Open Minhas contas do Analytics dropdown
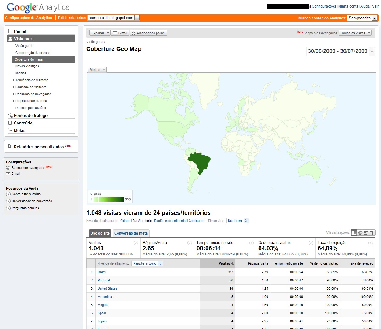This screenshot has height=329, width=381. [362, 18]
